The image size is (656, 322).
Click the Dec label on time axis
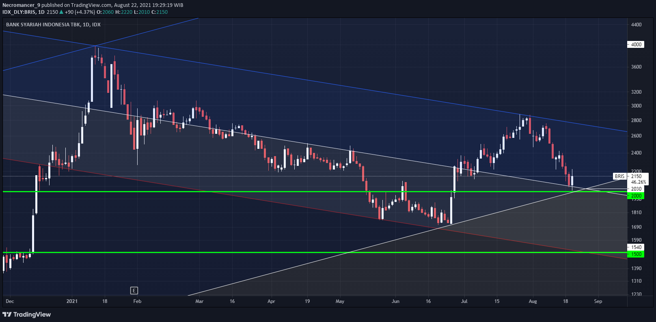(10, 301)
